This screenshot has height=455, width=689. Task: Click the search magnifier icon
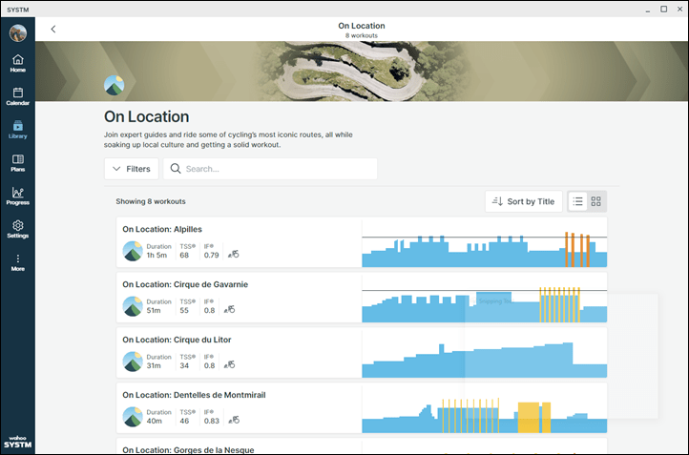pos(176,169)
